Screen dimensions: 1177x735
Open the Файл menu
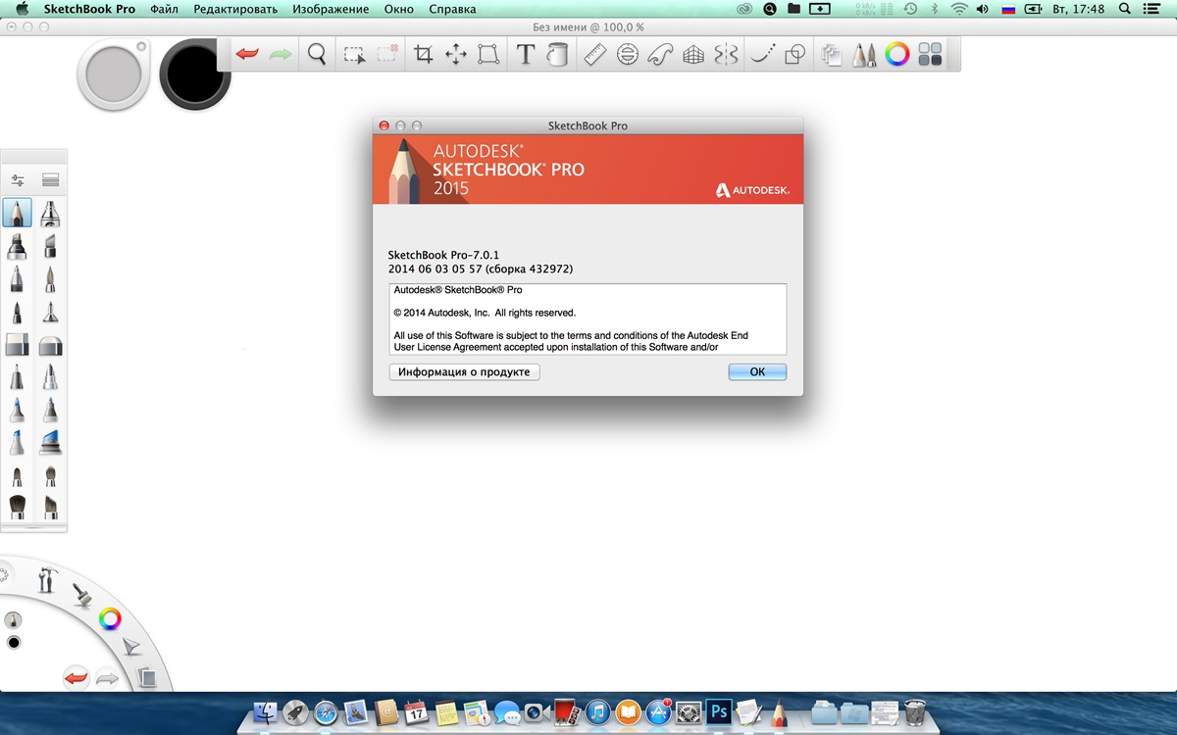164,9
